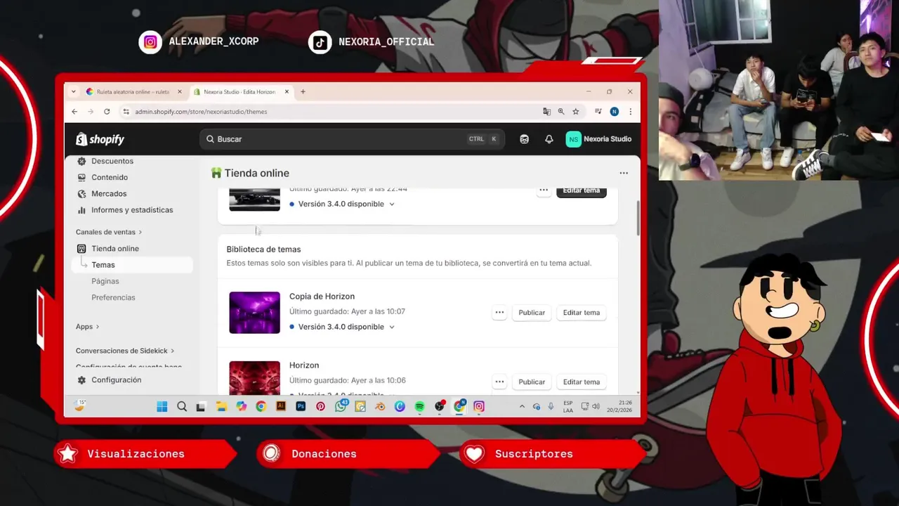Open Blender from taskbar

[x=380, y=406]
